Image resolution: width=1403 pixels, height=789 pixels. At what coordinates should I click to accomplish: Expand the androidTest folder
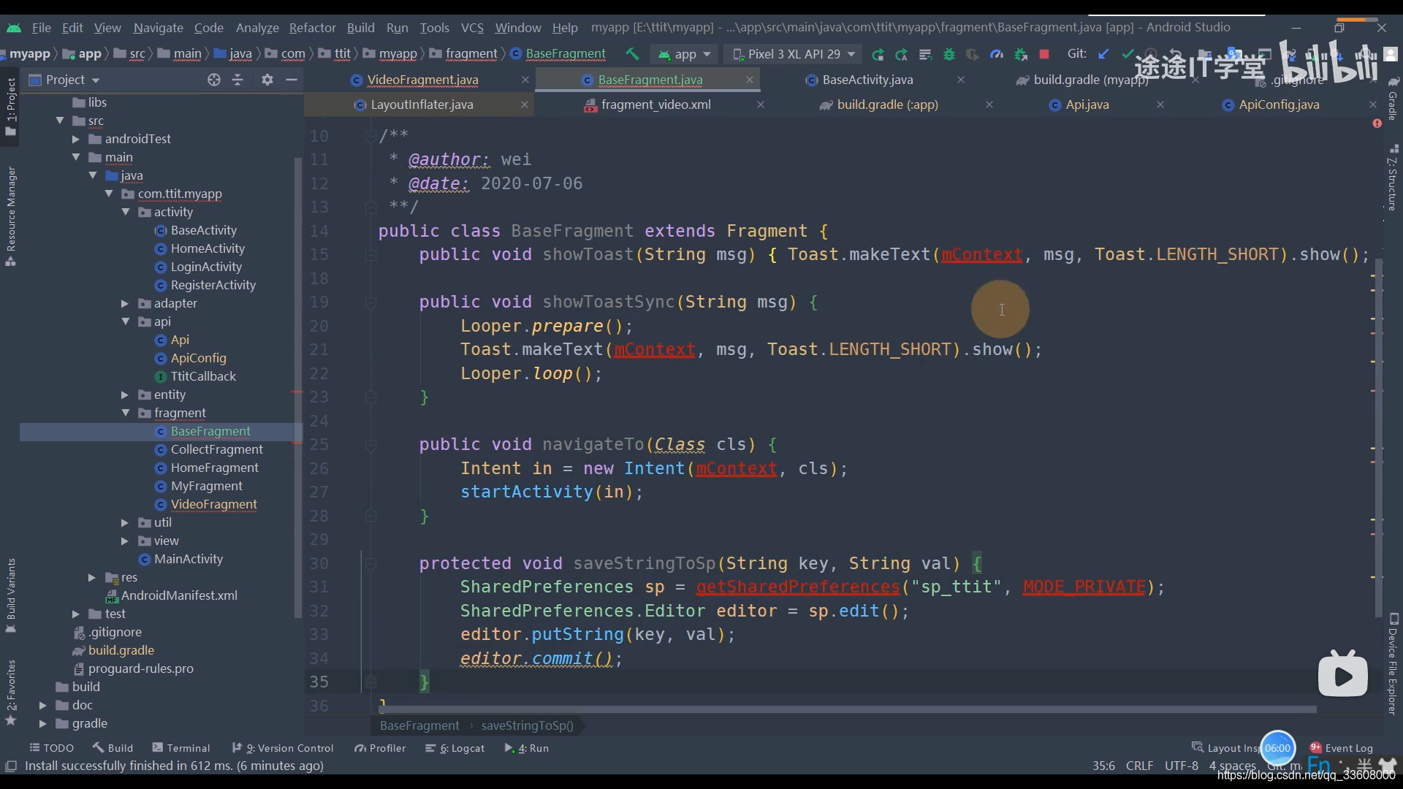click(75, 139)
